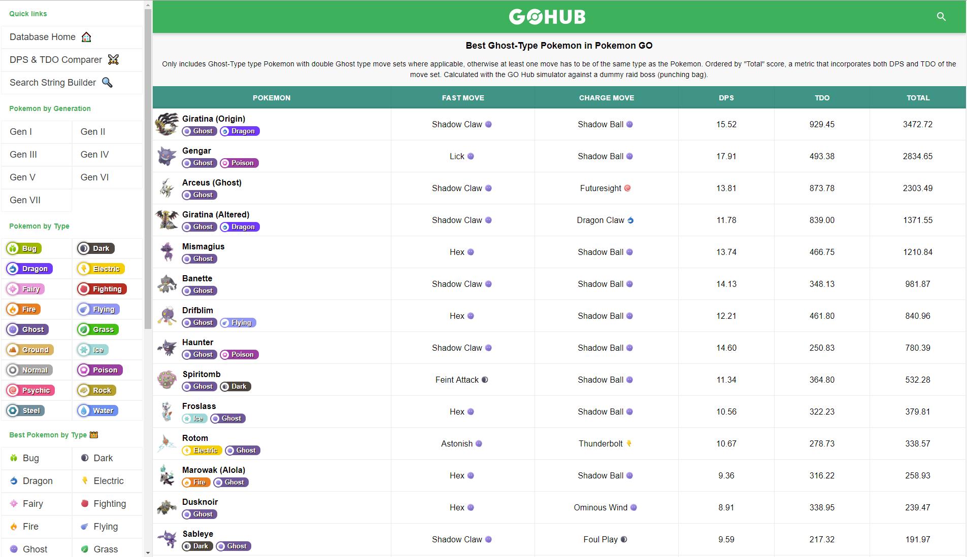Select the Normal type badge
The width and height of the screenshot is (967, 557).
point(29,370)
